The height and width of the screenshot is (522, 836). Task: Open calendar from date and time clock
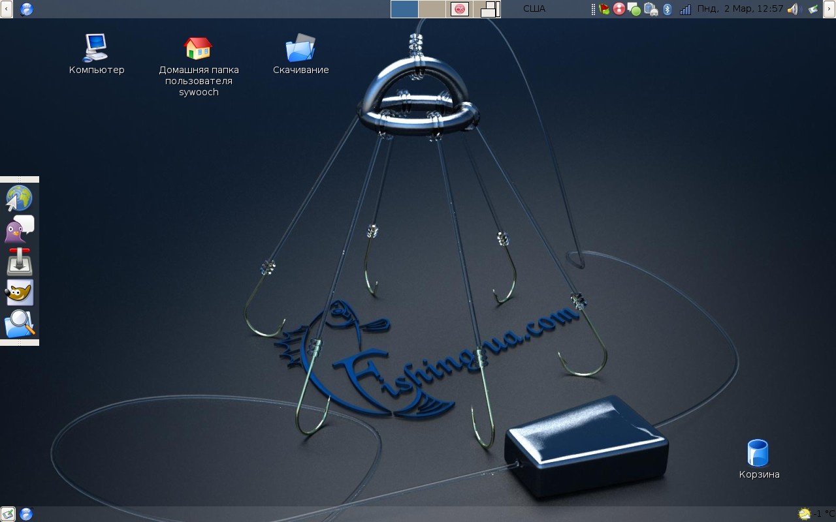[739, 9]
